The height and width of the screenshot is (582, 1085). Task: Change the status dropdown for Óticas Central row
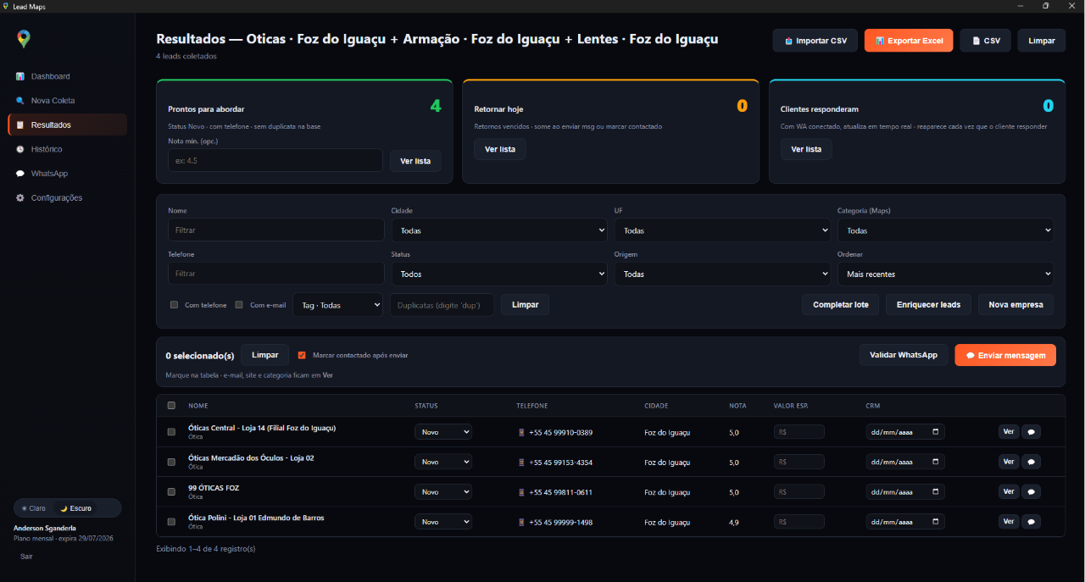(443, 432)
